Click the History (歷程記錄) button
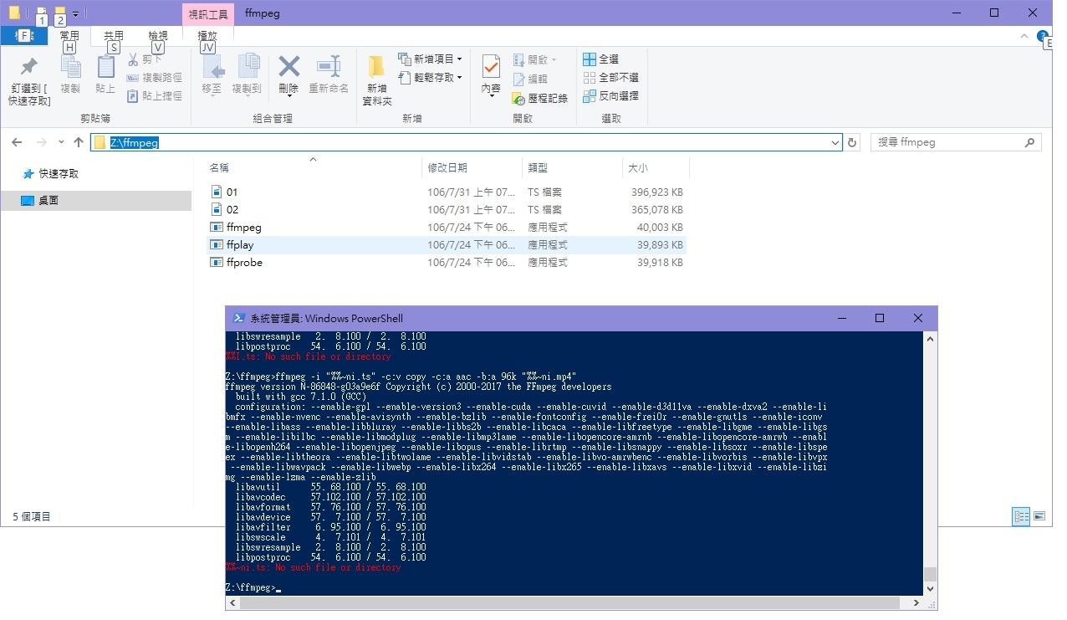 coord(540,98)
